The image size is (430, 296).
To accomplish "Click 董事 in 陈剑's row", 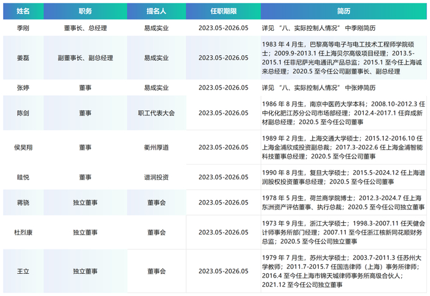I will [x=85, y=113].
